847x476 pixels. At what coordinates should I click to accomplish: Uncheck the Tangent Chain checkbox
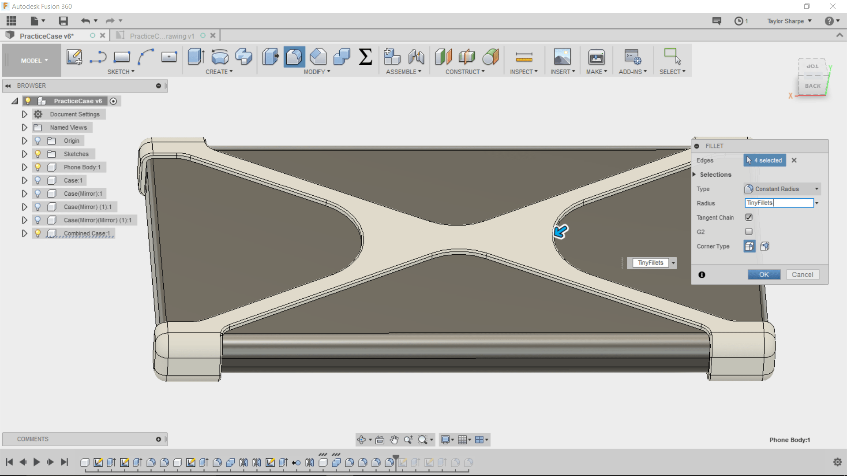coord(749,217)
